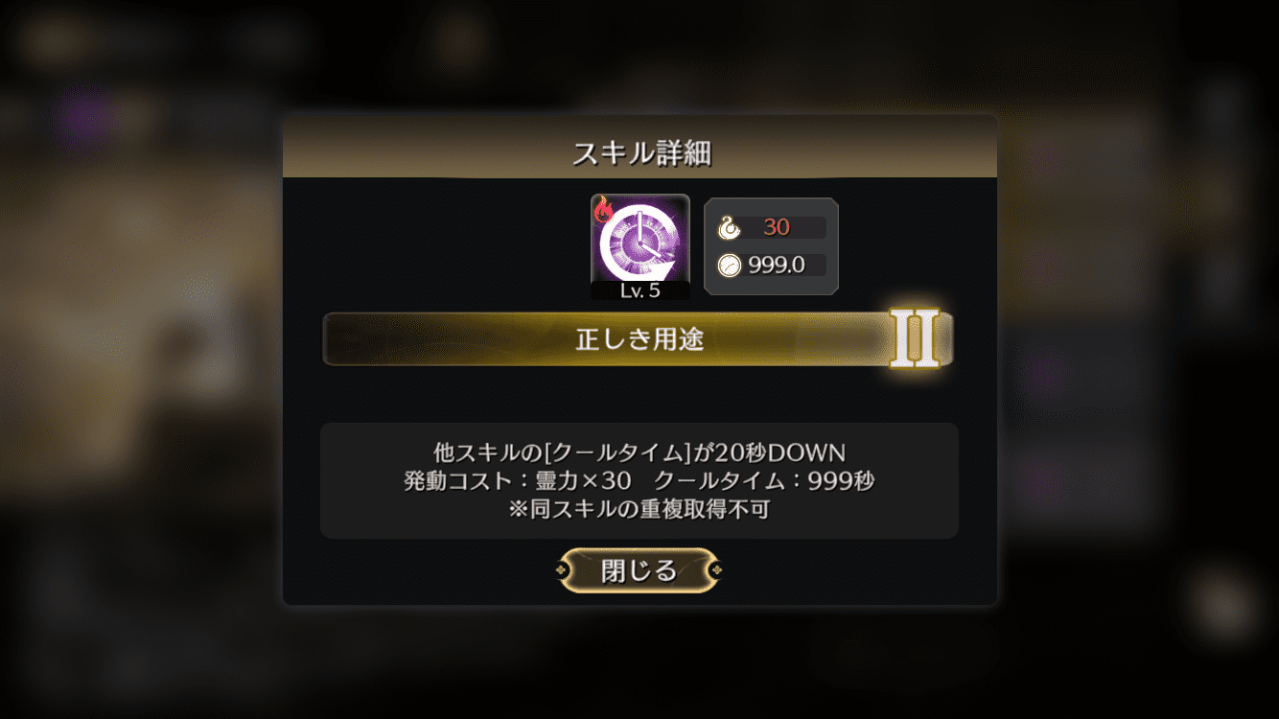Select the red cost value 30

click(777, 227)
